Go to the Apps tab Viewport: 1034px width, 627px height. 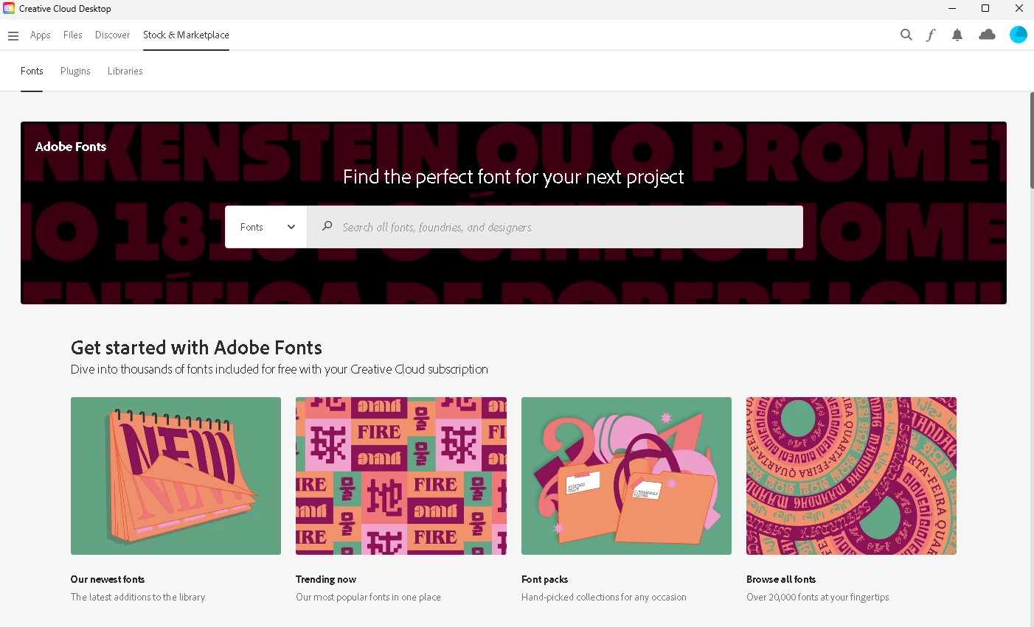41,35
